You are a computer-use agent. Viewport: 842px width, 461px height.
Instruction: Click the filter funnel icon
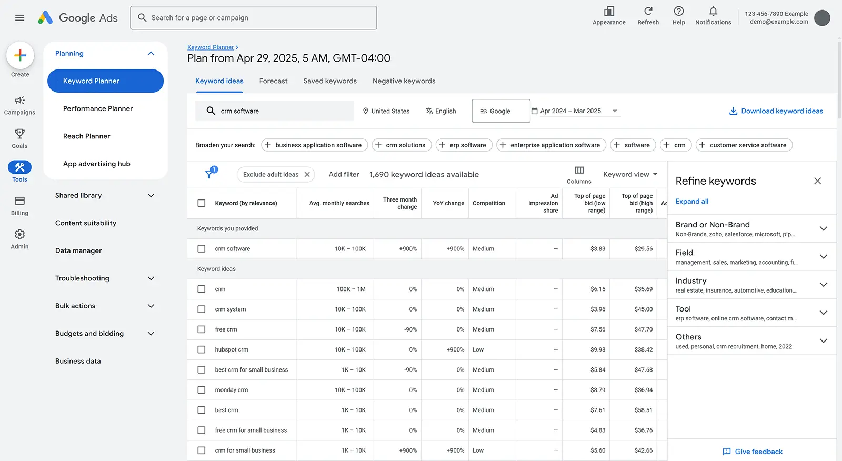pos(209,174)
